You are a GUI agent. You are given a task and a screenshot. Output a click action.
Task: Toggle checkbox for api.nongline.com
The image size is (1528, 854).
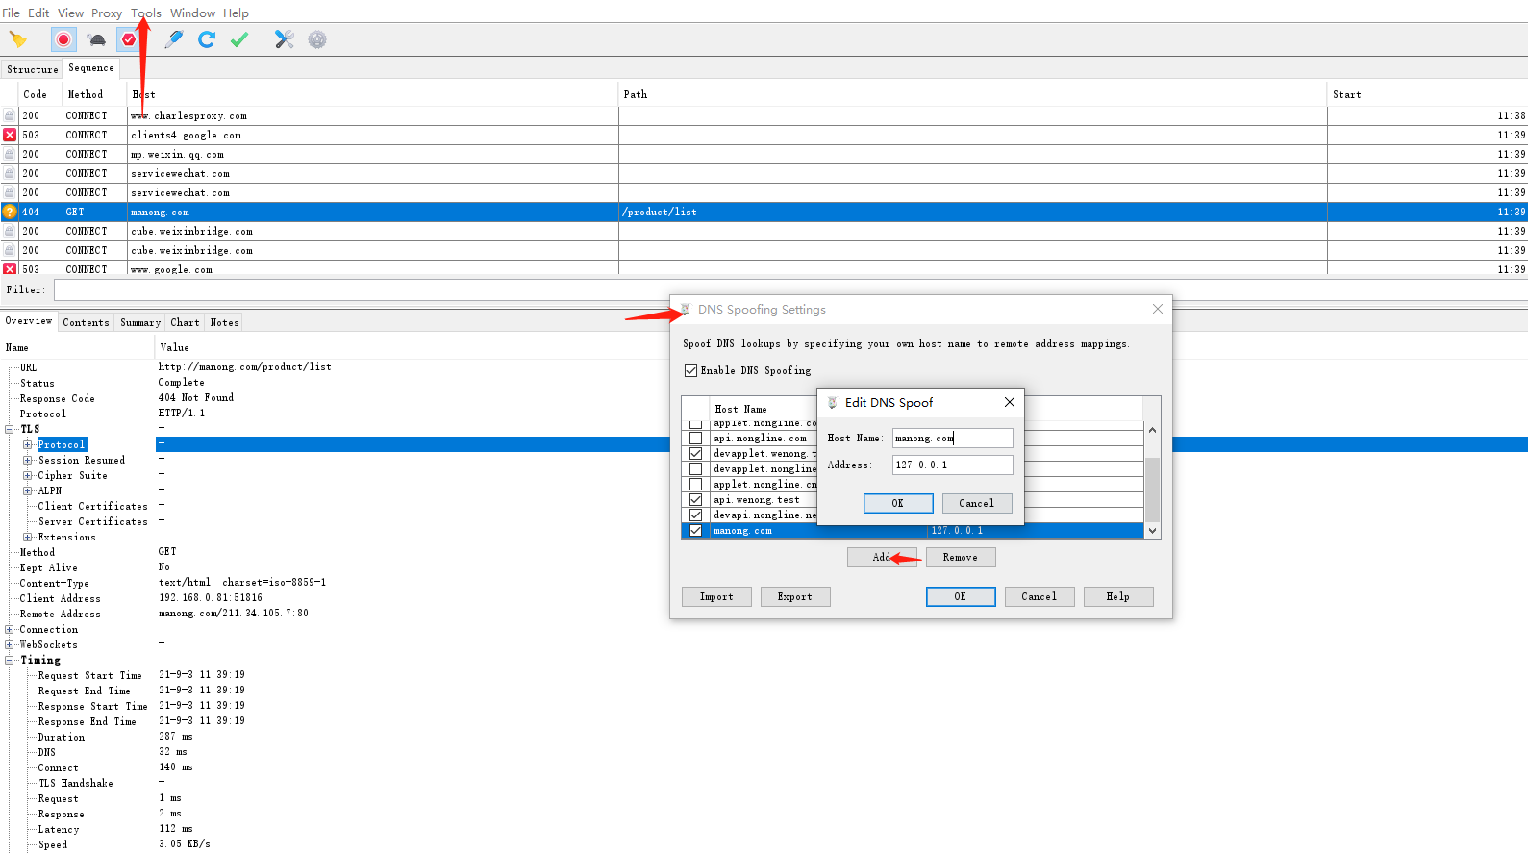click(x=695, y=439)
